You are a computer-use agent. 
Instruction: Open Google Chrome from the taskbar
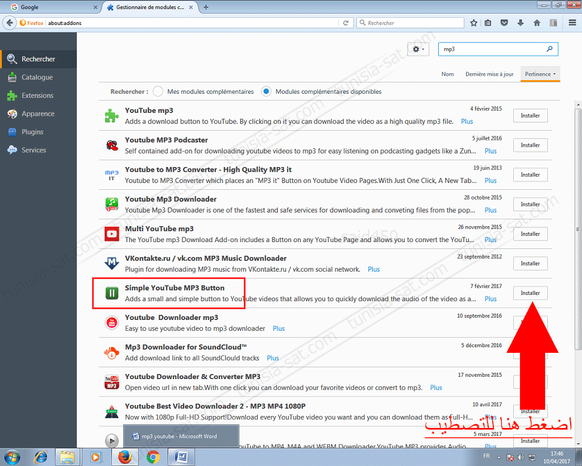pyautogui.click(x=153, y=457)
